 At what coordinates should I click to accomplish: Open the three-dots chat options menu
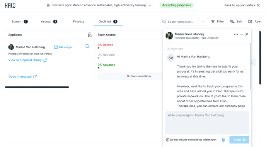pos(236,34)
